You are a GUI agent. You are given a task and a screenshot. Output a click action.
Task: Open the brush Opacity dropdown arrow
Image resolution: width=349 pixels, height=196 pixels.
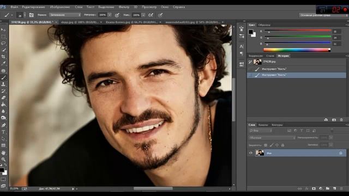110,15
